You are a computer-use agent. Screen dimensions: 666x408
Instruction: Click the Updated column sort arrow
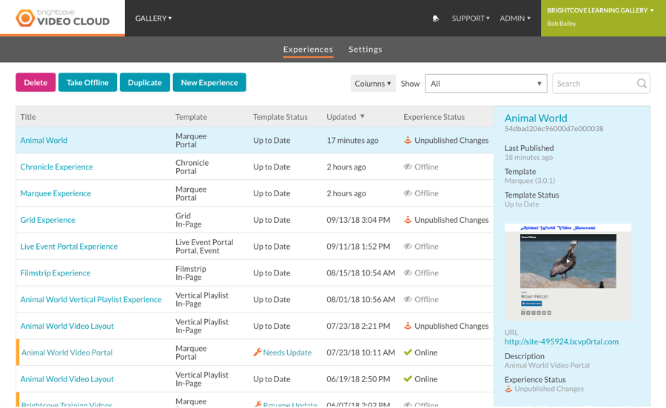pyautogui.click(x=363, y=116)
